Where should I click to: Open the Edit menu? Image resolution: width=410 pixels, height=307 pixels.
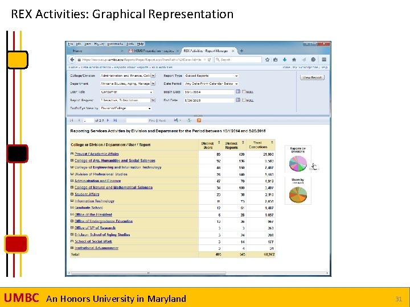click(79, 44)
